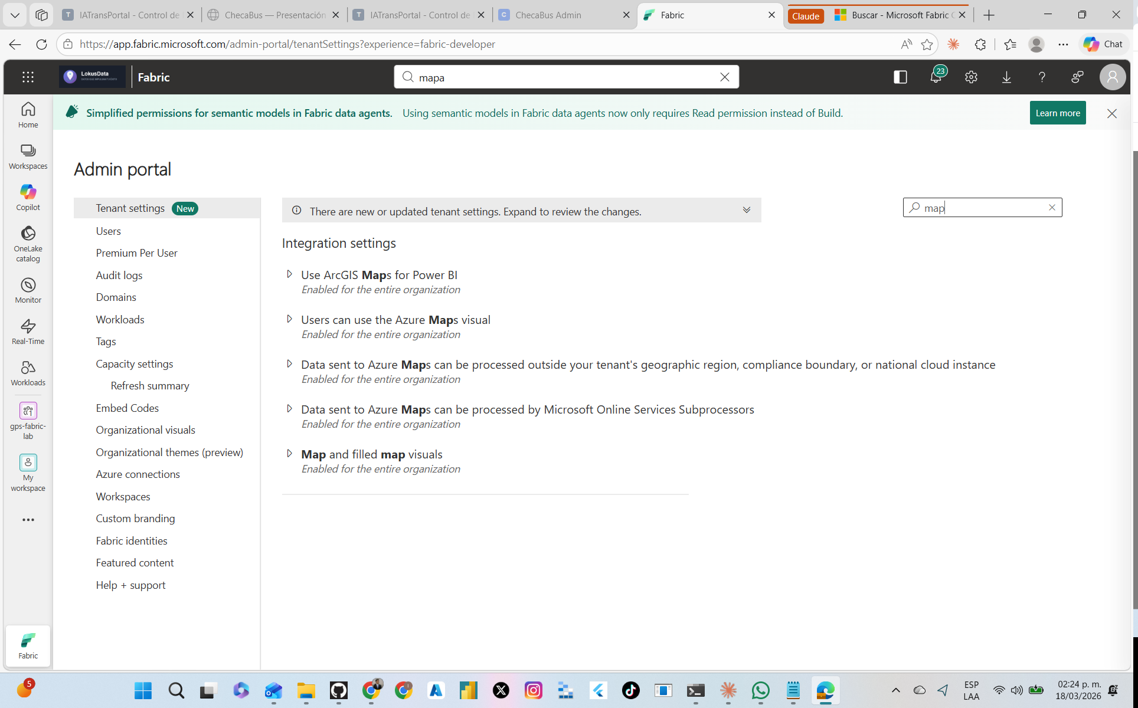This screenshot has width=1138, height=708.
Task: Expand Use ArcGIS Maps for Power BI setting
Action: click(289, 274)
